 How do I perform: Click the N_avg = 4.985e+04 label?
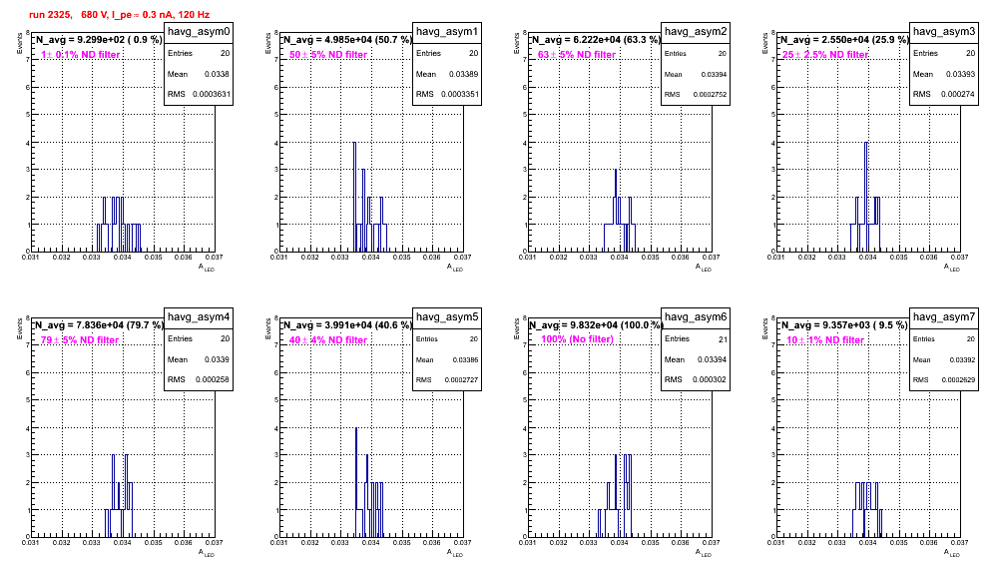[x=347, y=40]
